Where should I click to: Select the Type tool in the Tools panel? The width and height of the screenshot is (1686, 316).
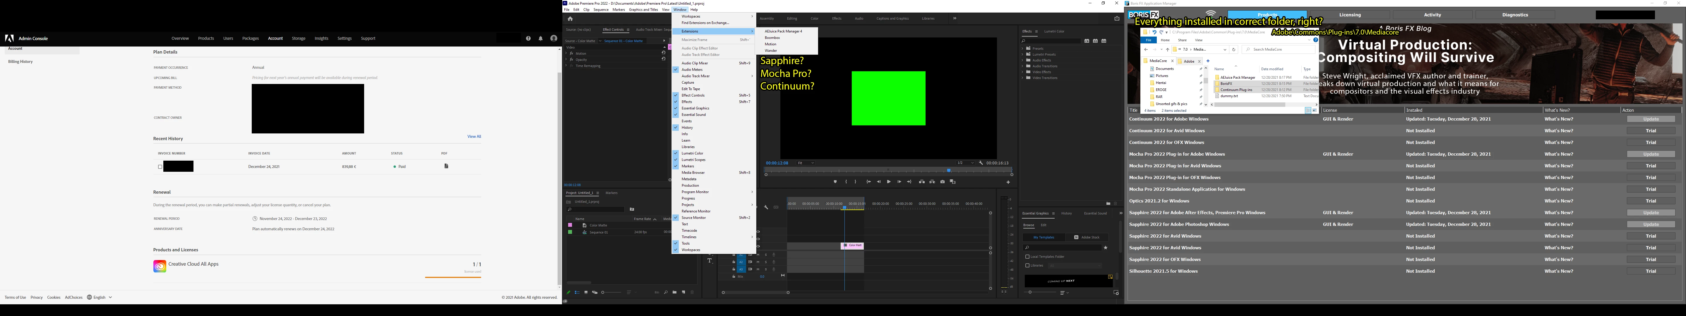tap(710, 260)
